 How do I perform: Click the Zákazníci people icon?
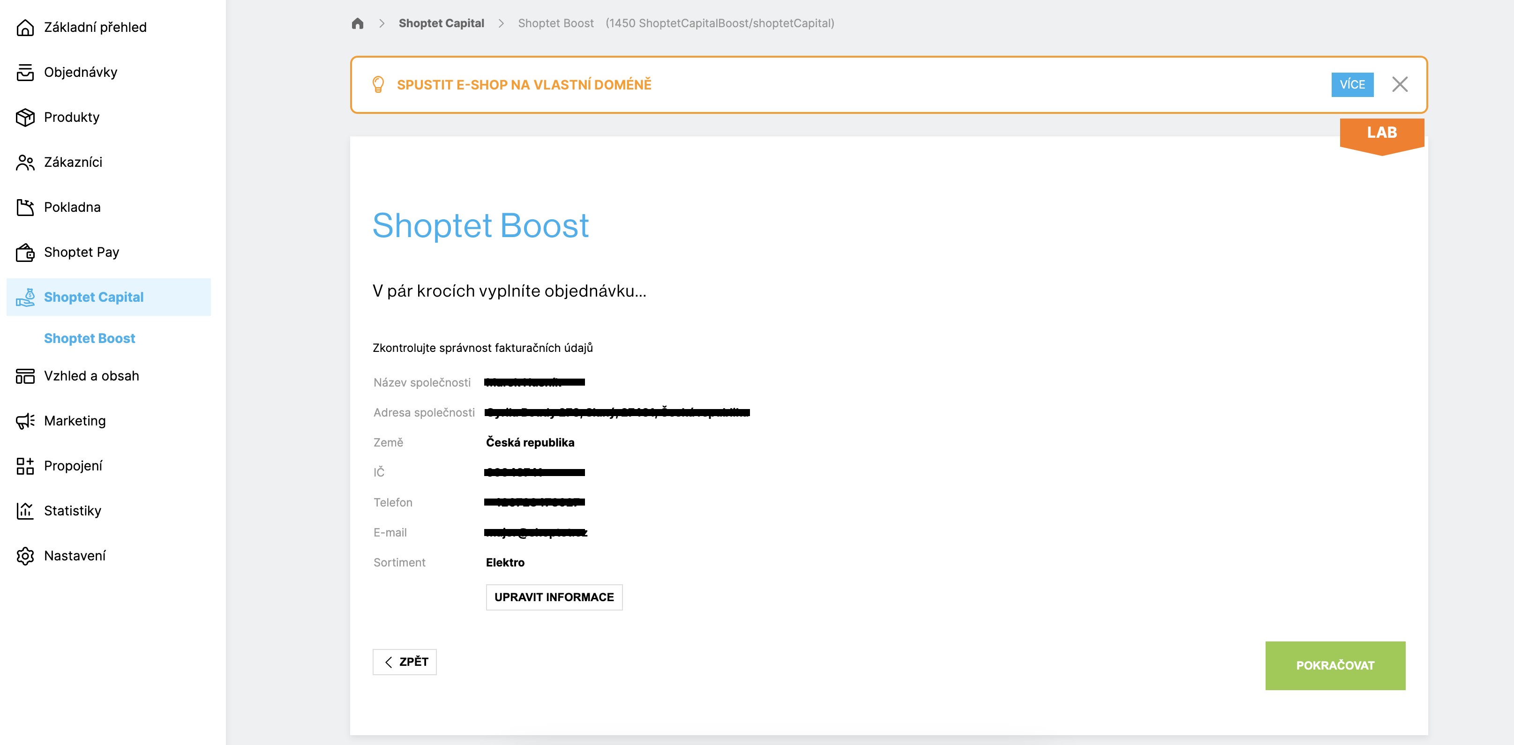[25, 162]
